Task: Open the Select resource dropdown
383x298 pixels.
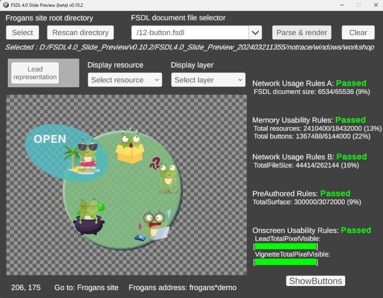Action: point(125,80)
